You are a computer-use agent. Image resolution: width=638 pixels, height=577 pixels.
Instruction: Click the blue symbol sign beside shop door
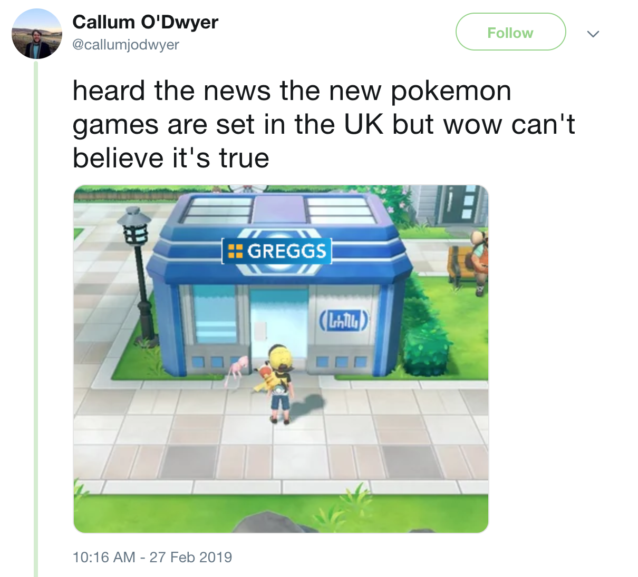pyautogui.click(x=344, y=320)
